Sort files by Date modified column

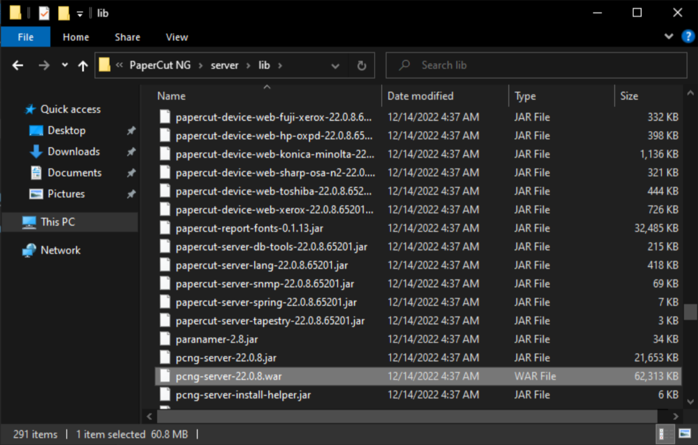coord(445,96)
